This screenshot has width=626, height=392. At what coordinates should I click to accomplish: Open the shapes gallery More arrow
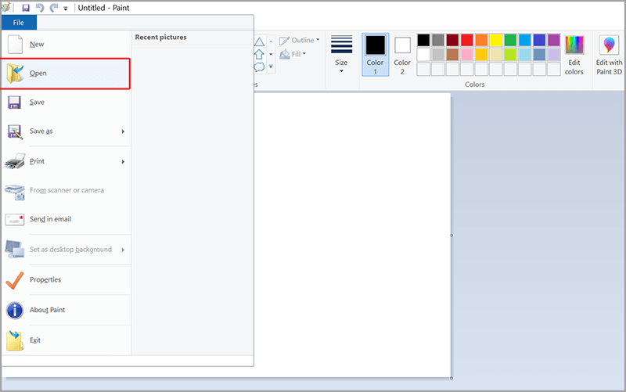pos(271,67)
